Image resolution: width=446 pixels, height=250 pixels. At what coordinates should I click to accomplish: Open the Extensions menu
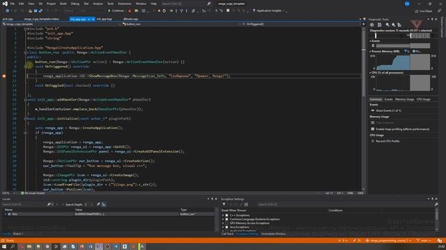tap(125, 3)
